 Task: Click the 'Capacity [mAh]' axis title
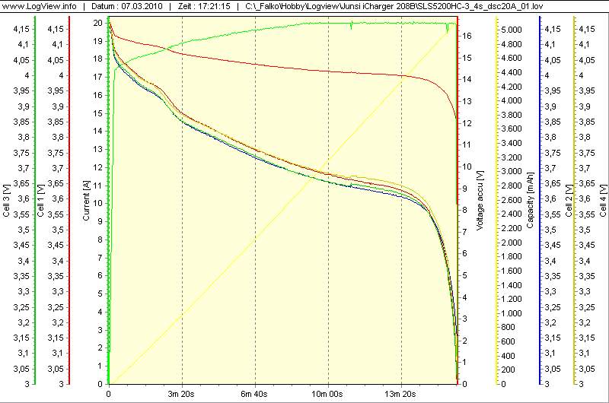click(x=530, y=200)
